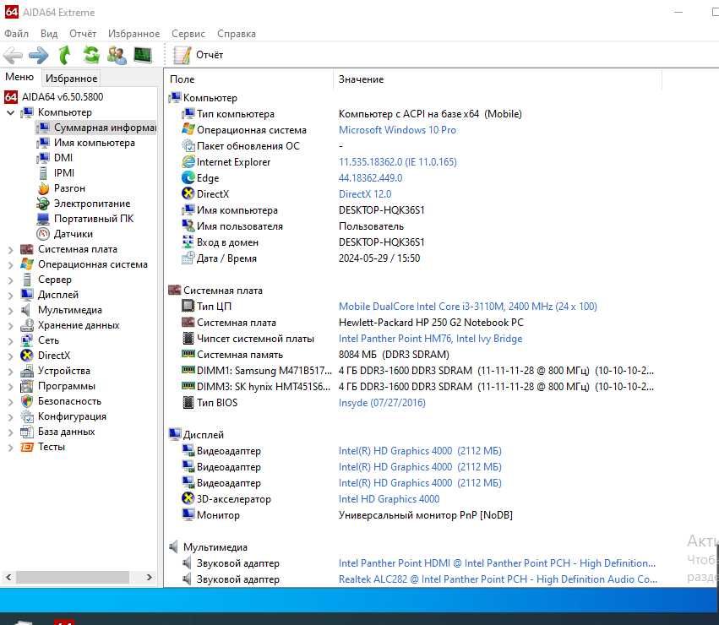Expand the Хранение данных tree node

pyautogui.click(x=10, y=325)
